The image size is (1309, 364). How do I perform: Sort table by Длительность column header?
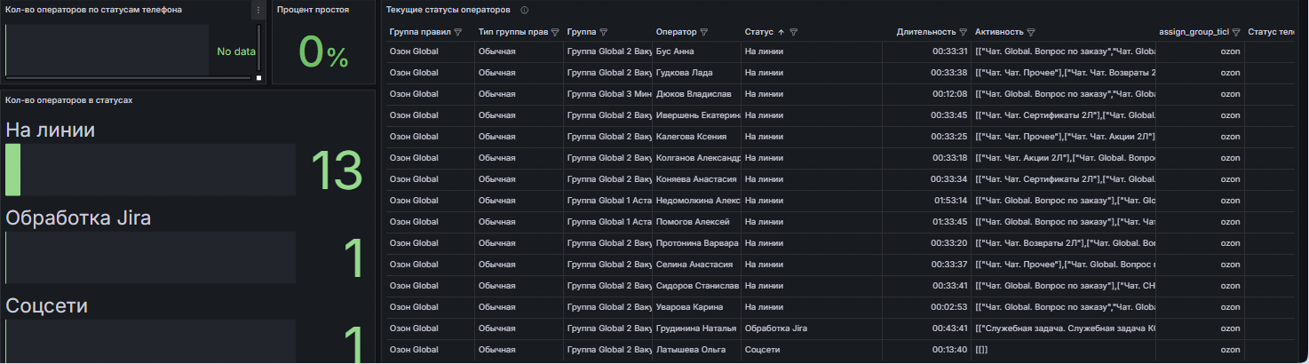point(925,32)
